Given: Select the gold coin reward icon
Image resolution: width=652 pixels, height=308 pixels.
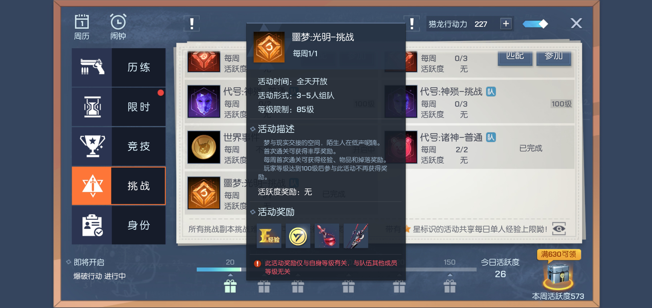Looking at the screenshot, I should (298, 236).
